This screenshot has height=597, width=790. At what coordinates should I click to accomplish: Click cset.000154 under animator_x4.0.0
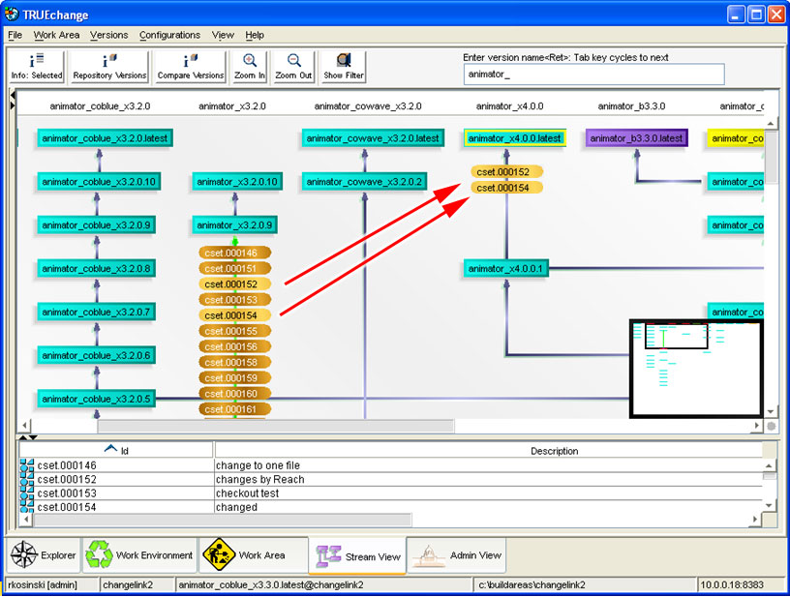pyautogui.click(x=506, y=188)
